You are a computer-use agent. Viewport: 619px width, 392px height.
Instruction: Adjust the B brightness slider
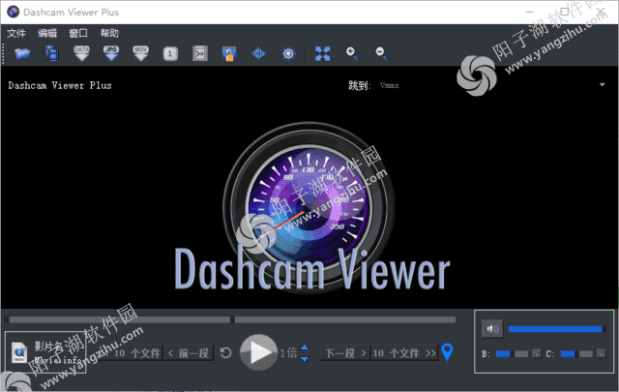coord(512,353)
